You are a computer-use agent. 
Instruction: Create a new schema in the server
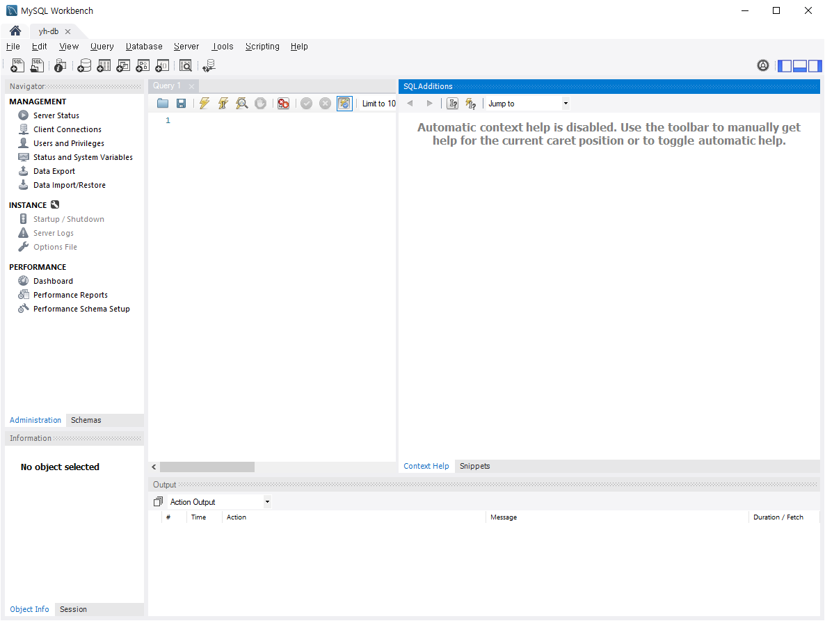click(x=84, y=66)
